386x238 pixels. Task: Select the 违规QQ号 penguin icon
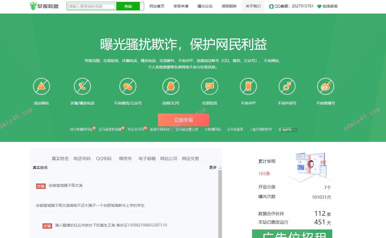coord(171,86)
